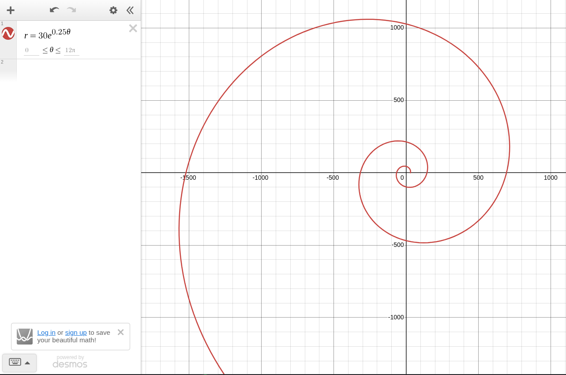Click the 500 label on the x-axis
Screen dimensions: 566x375
(x=478, y=178)
